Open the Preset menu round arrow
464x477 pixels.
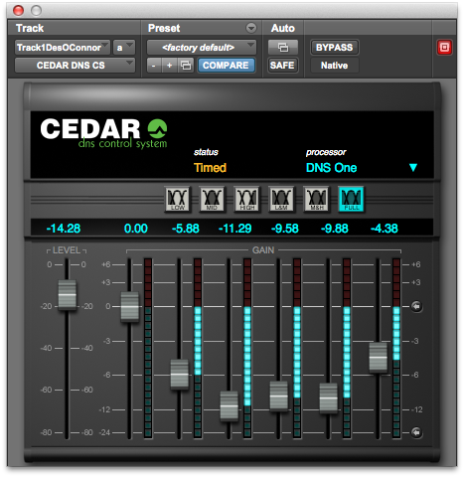[x=251, y=28]
